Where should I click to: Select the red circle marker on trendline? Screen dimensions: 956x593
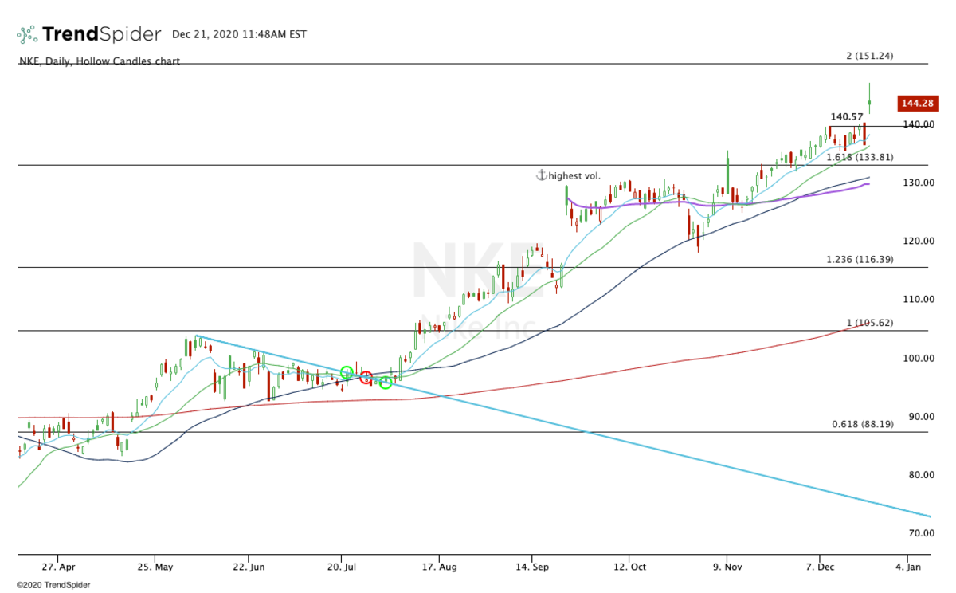(x=366, y=377)
